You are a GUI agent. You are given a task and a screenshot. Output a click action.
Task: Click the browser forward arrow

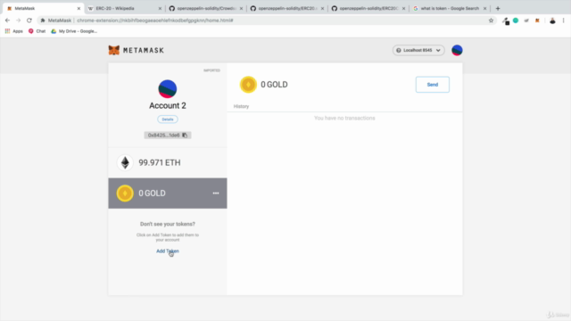tap(18, 21)
